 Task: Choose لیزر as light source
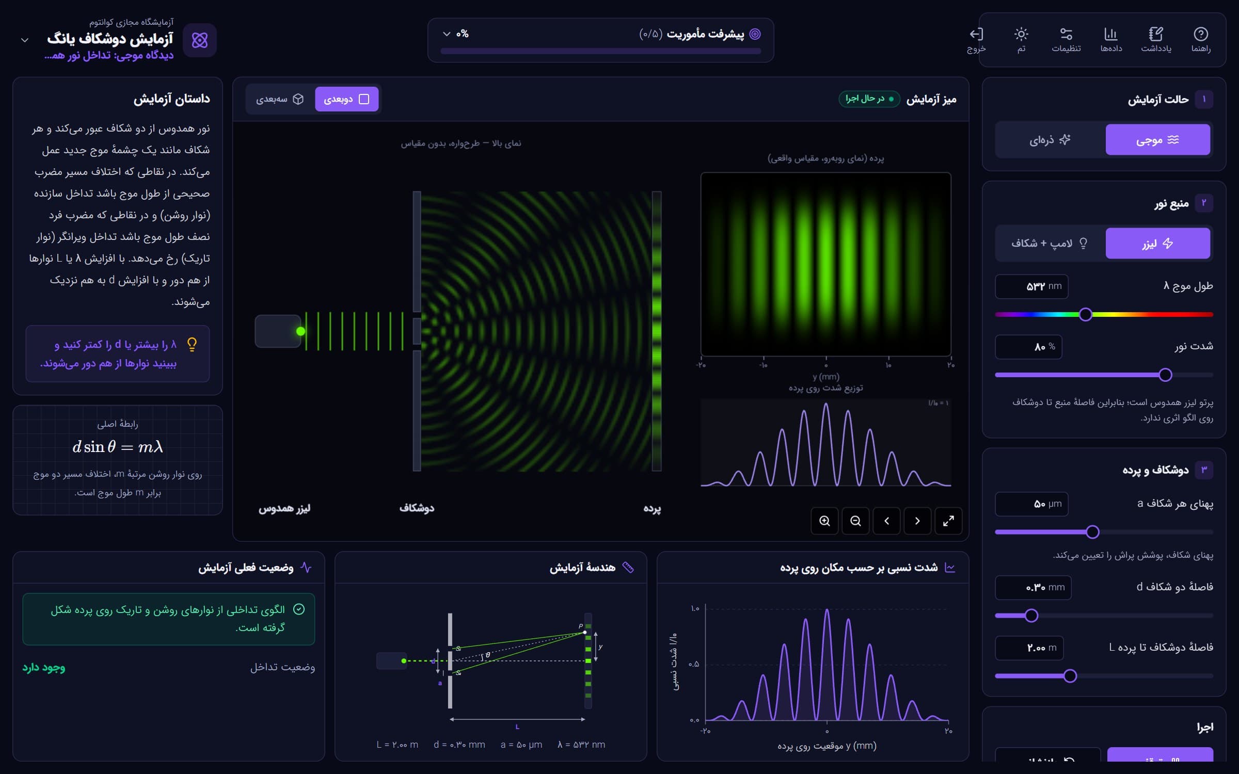1158,243
